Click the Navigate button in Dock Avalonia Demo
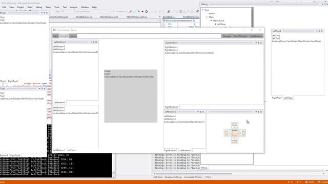The width and height of the screenshot is (328, 184). tap(227, 36)
